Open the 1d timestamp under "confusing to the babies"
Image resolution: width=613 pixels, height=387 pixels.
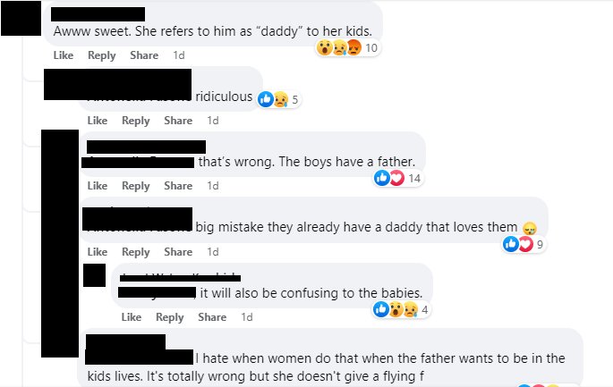point(247,317)
